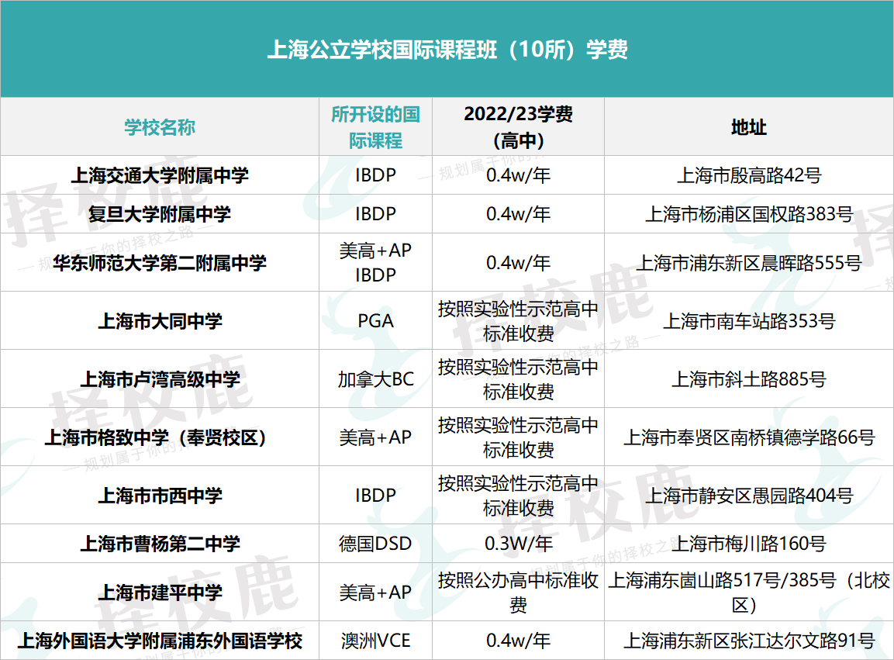Click IBDP in the 复旦大学附属中学 row
Viewport: 894px width, 660px height.
375,214
